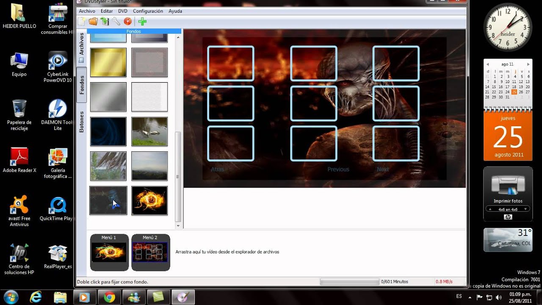Image resolution: width=542 pixels, height=305 pixels.
Task: Open HEIDER PUELLO desktop folder
Action: click(19, 17)
